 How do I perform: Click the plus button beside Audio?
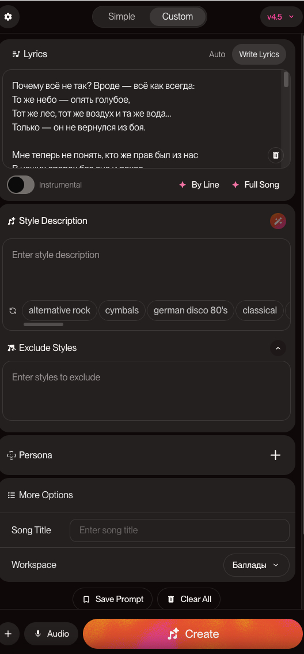coord(8,634)
